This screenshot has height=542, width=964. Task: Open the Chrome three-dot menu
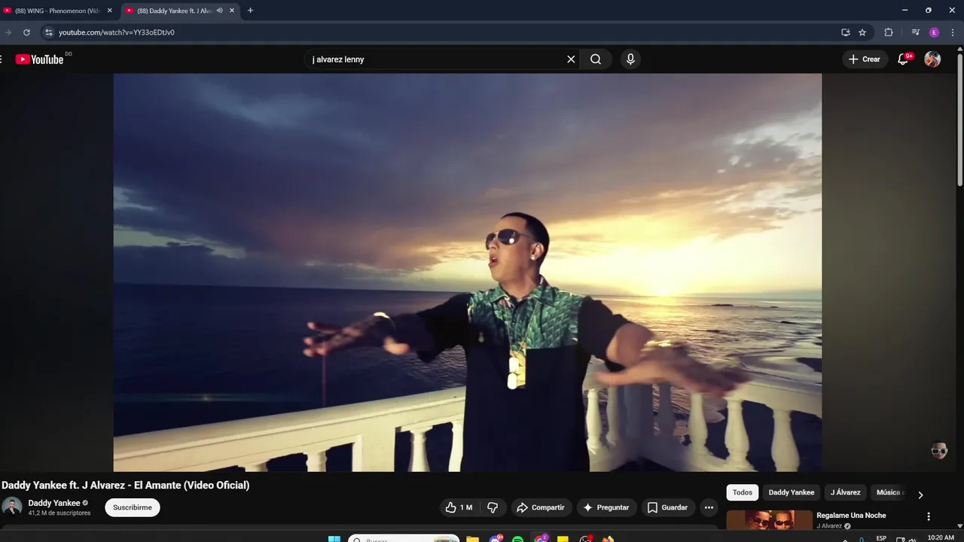(x=953, y=32)
